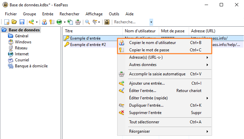Click the Open URL globe toolbar icon
Image resolution: width=244 pixels, height=139 pixels.
(x=59, y=22)
